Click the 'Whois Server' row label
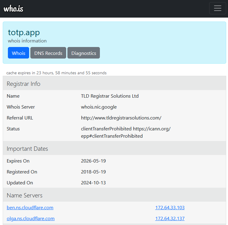This screenshot has height=225, width=228. coord(21,107)
